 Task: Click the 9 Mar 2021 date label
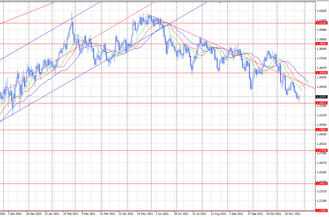(x=88, y=214)
